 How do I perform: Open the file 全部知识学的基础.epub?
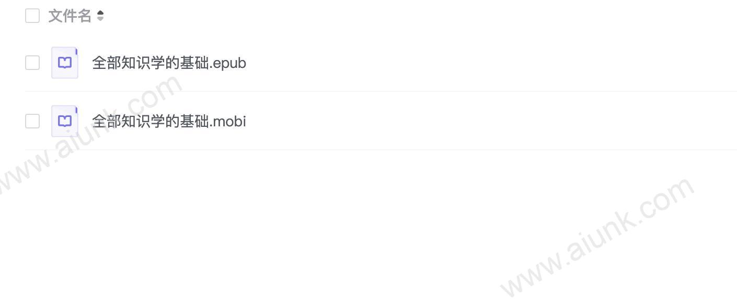click(169, 63)
